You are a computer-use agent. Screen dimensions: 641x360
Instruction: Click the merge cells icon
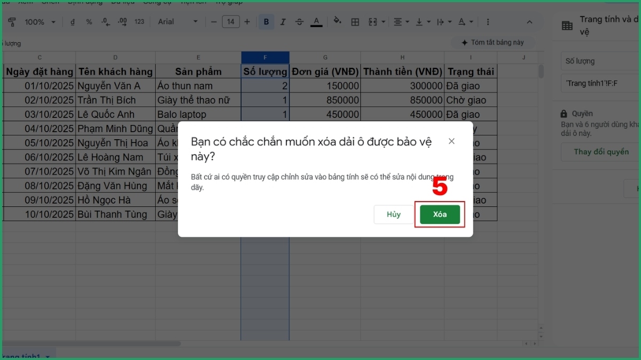point(373,22)
